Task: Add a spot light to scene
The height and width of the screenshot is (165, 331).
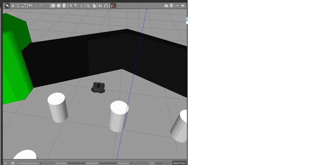Action: 76,6
